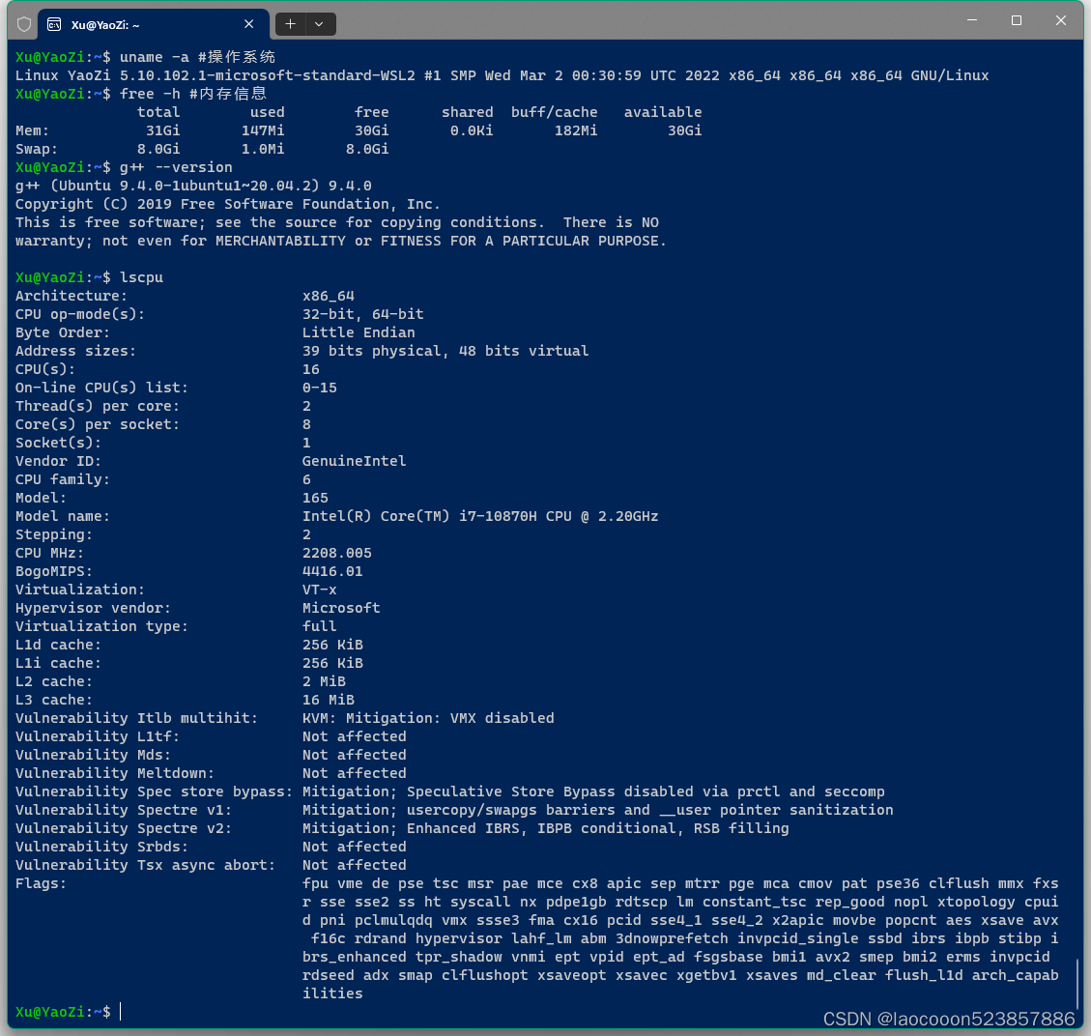Minimize the terminal window
Screen dimensions: 1091x1036
972,20
